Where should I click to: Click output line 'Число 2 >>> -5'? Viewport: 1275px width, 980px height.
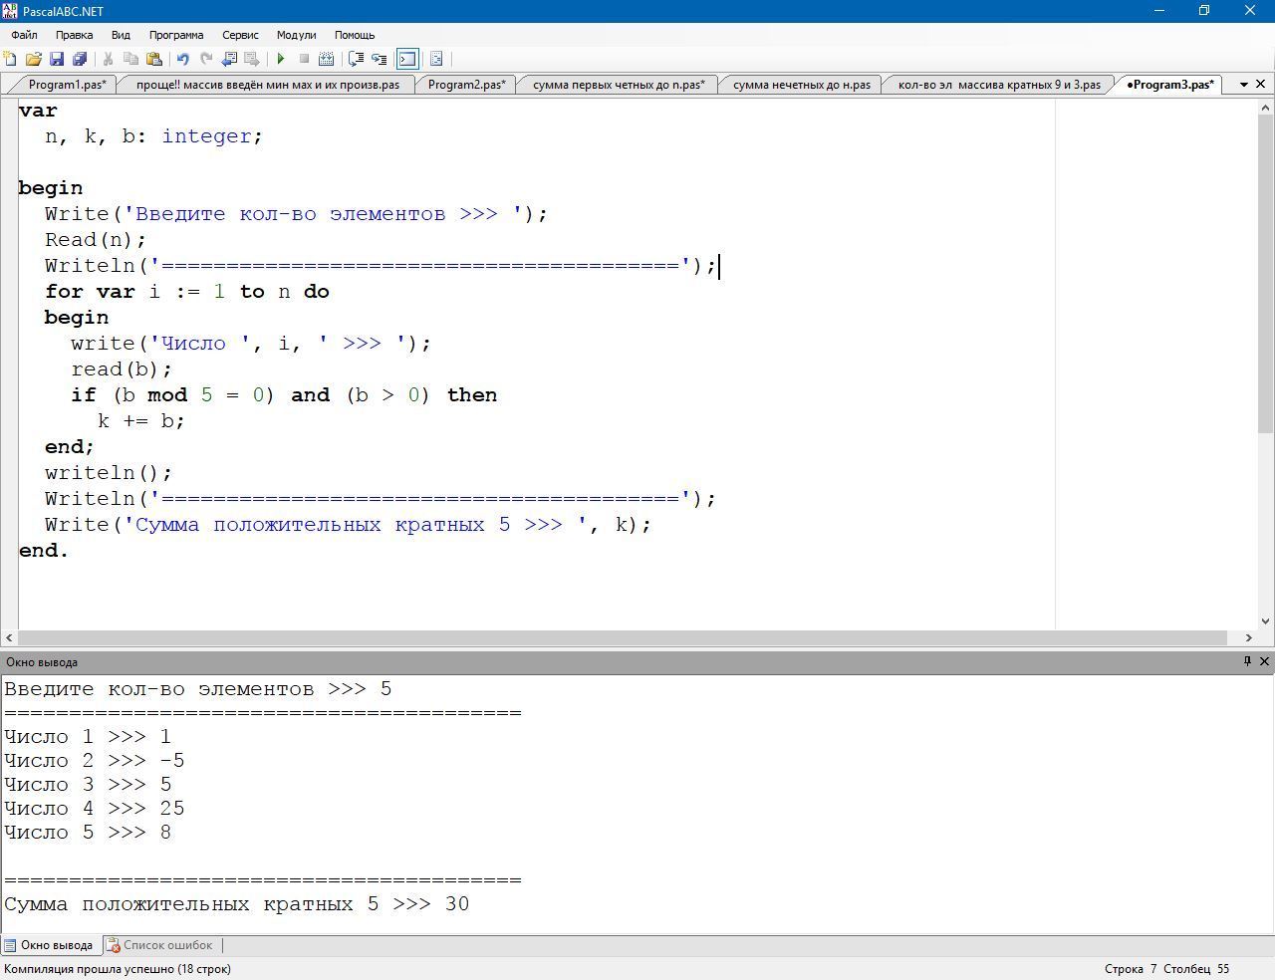(95, 761)
